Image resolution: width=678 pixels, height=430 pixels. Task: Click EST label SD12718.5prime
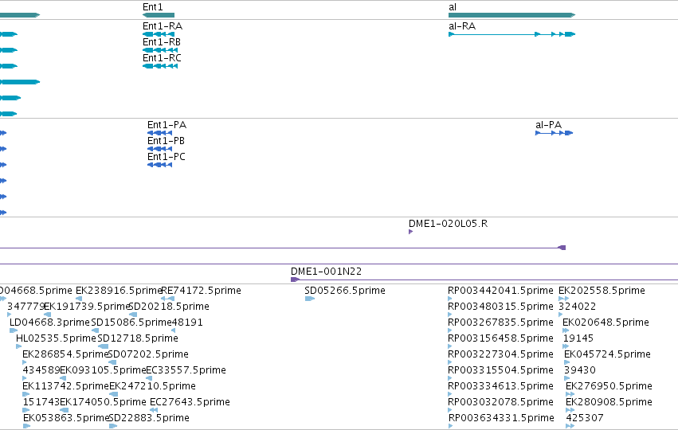(x=138, y=338)
